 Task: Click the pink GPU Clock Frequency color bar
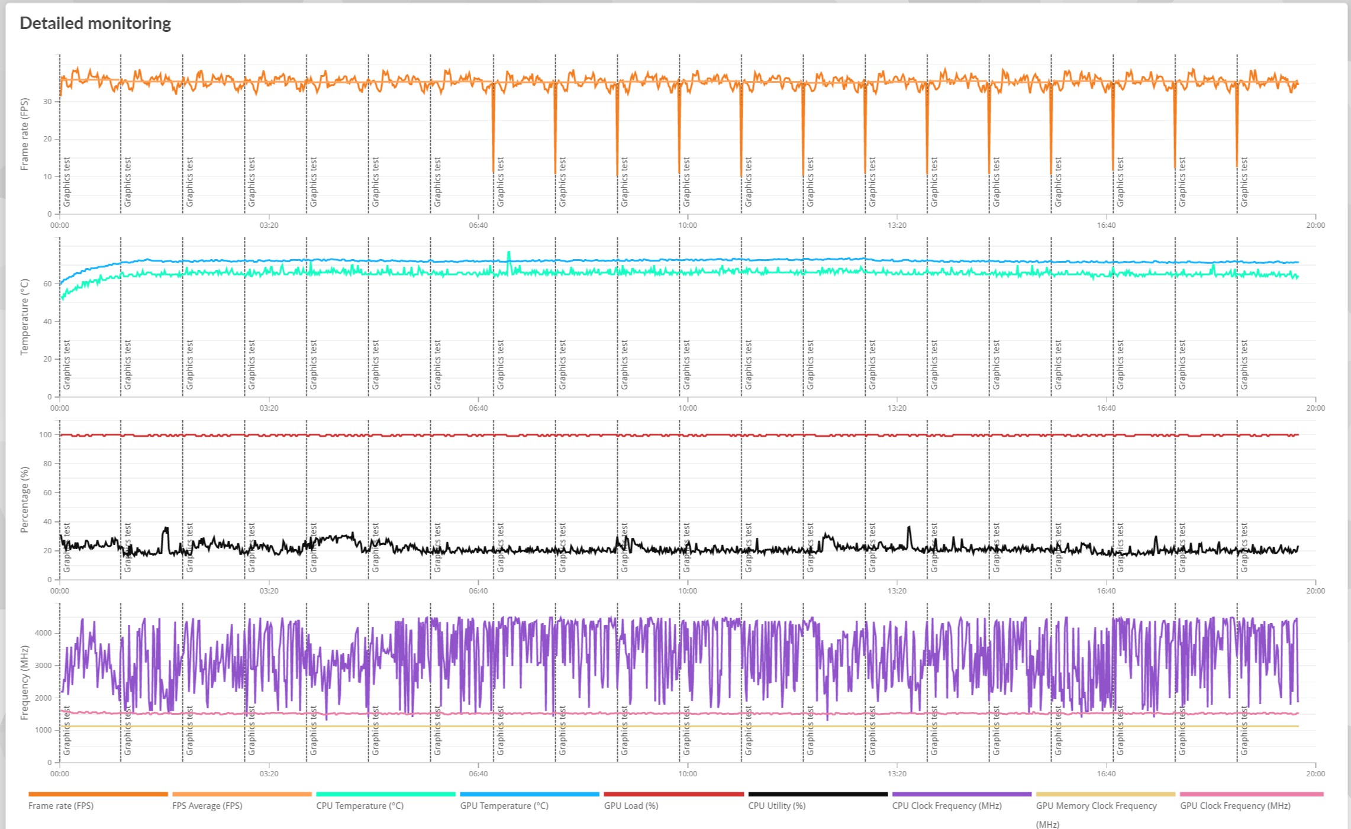point(1251,794)
